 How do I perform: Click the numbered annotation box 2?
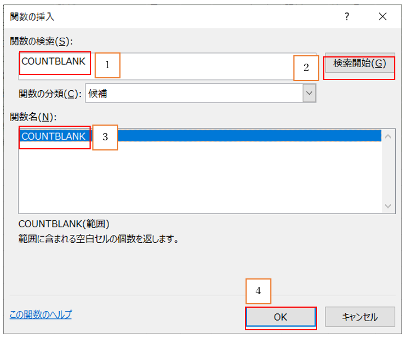click(x=306, y=68)
